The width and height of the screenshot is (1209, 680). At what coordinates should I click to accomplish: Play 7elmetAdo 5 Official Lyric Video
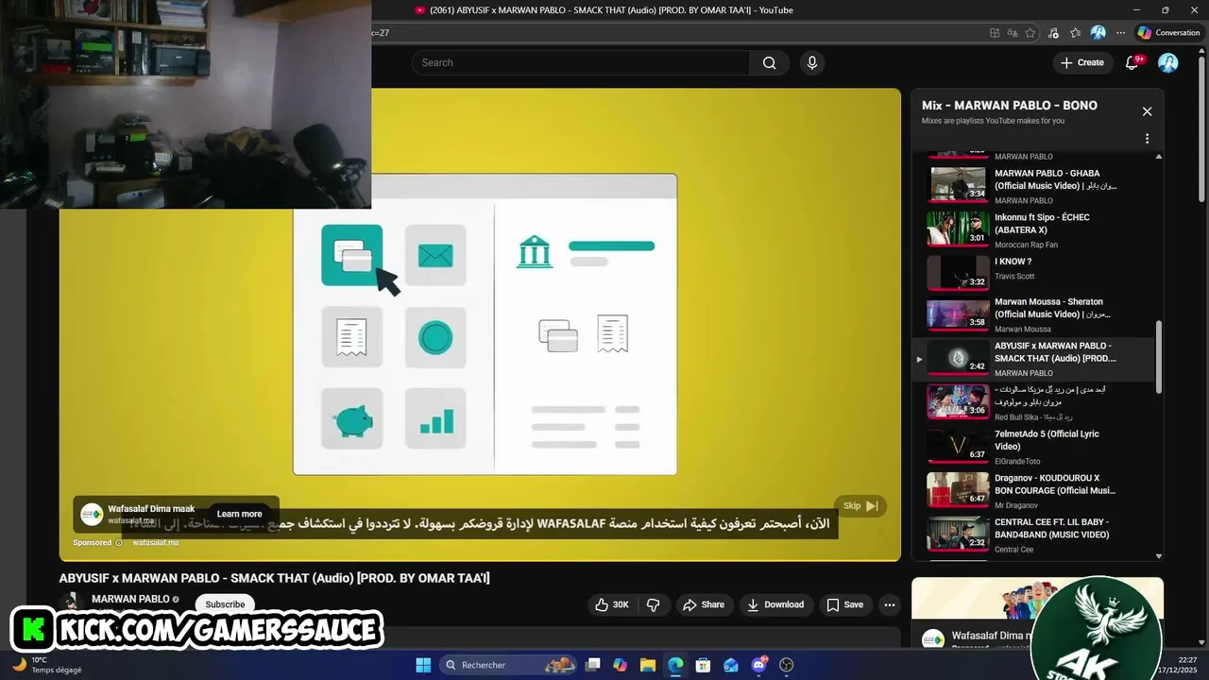tap(1038, 446)
